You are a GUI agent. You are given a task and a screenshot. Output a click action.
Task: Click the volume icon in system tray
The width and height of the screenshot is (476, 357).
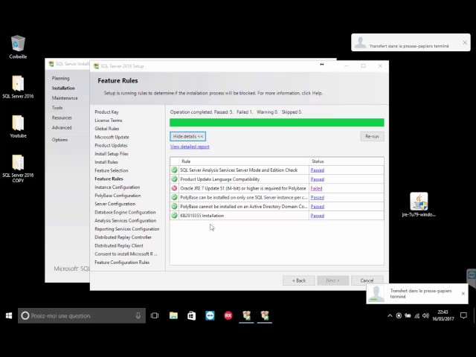[425, 315]
